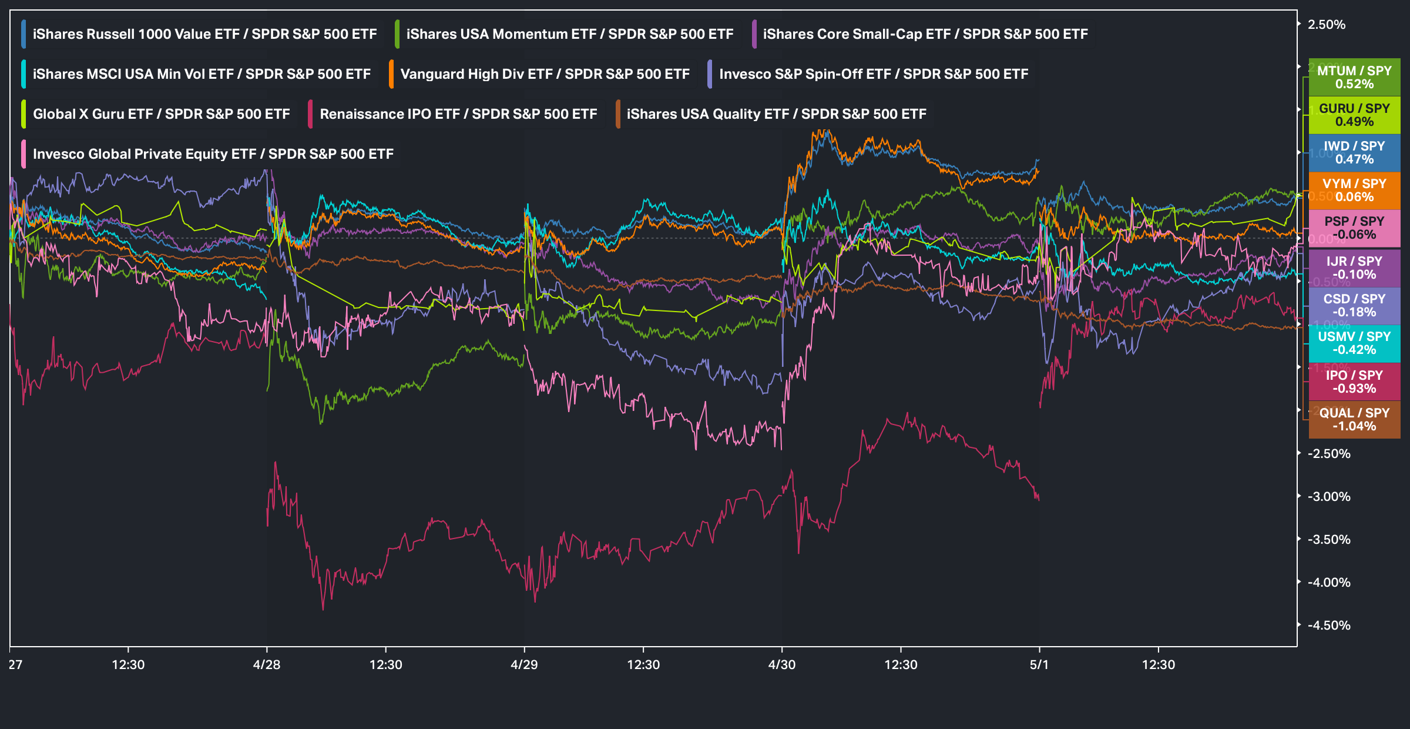Select the GURU / SPY 0.49% value label
Screen dimensions: 1410x729
pyautogui.click(x=1354, y=115)
